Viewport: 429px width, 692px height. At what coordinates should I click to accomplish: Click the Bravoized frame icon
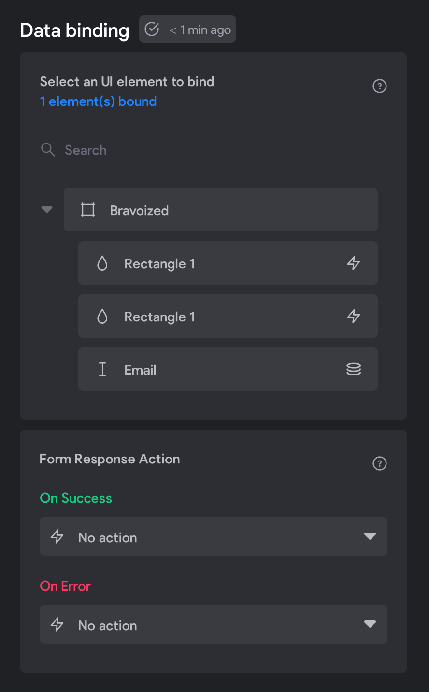(x=88, y=210)
